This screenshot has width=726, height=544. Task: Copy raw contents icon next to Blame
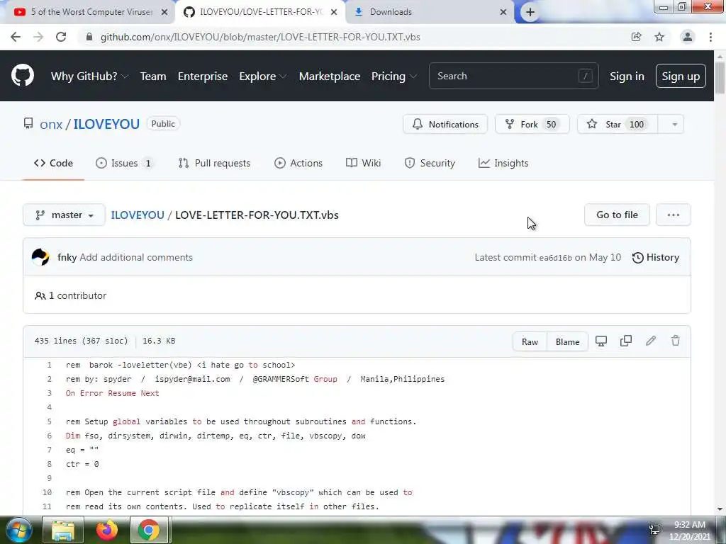(626, 341)
